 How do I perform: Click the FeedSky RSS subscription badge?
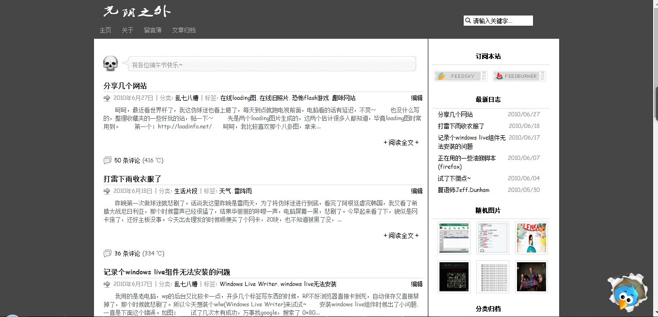(461, 76)
